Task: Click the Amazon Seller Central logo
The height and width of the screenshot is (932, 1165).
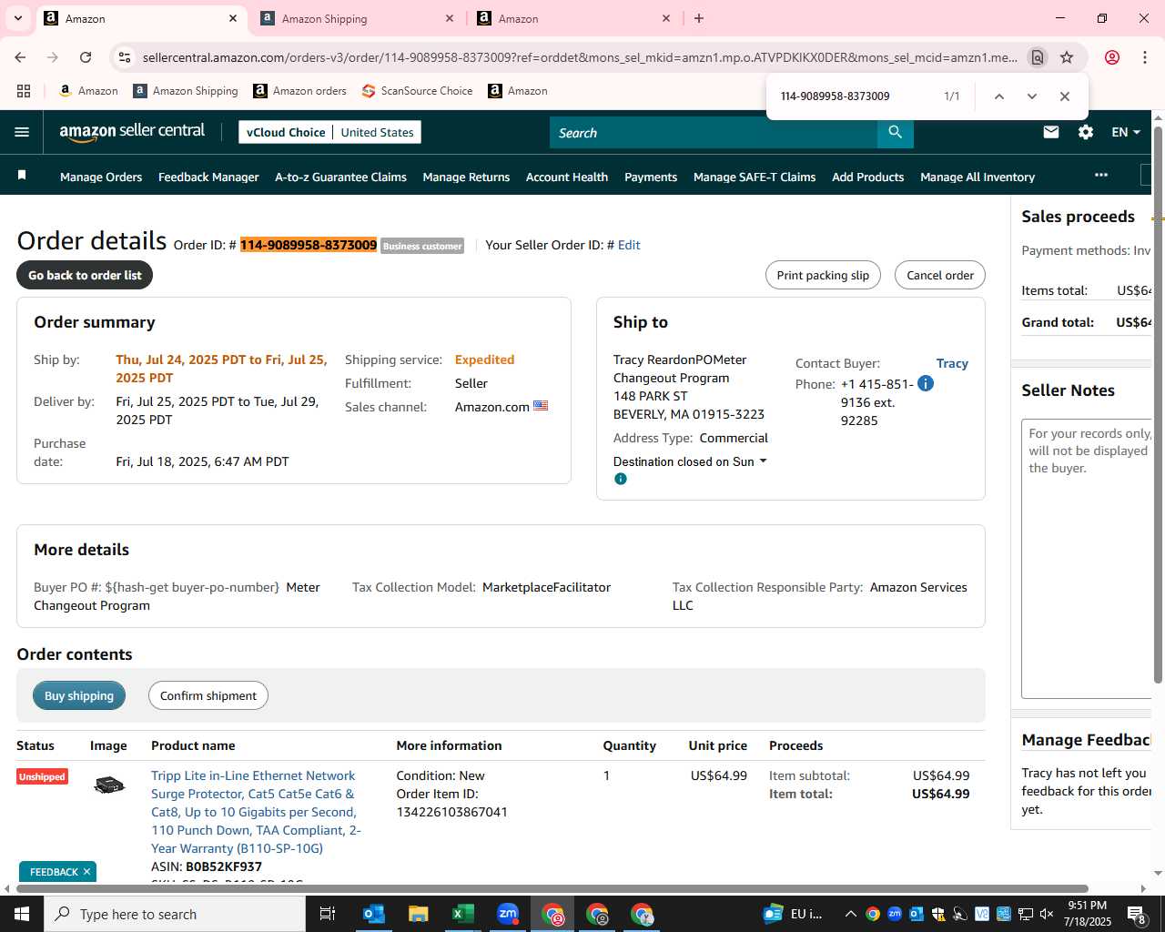Action: click(x=132, y=132)
